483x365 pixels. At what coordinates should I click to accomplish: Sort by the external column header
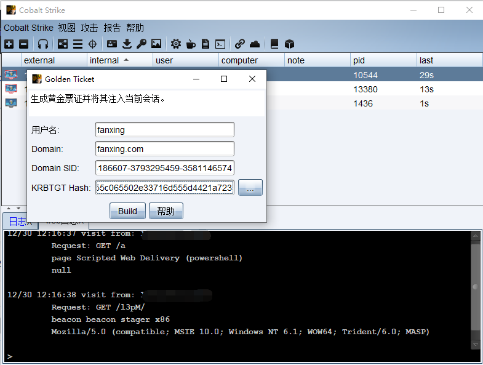[54, 60]
